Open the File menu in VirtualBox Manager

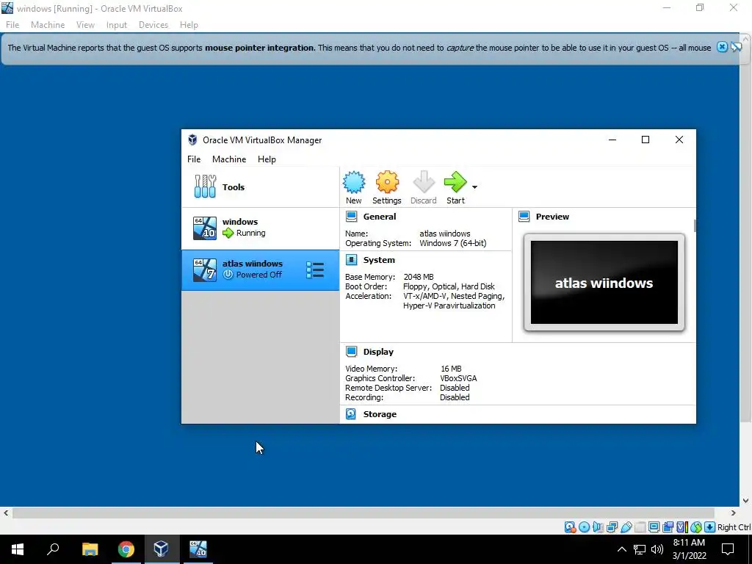(194, 159)
